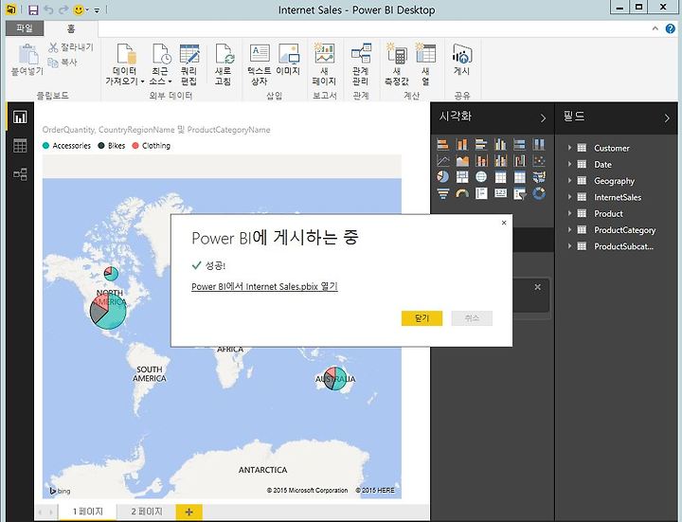Image resolution: width=682 pixels, height=522 pixels.
Task: Expand the Customer table in Fields
Action: point(570,148)
